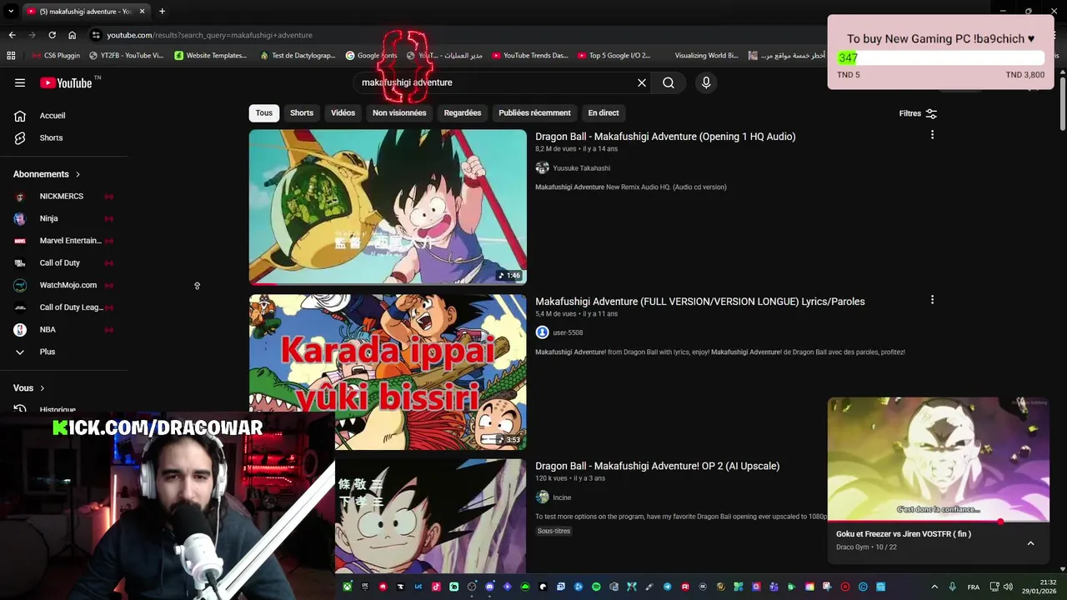Open CS6 Pluggin bookmark
Screen dimensions: 1067x600
click(55, 56)
